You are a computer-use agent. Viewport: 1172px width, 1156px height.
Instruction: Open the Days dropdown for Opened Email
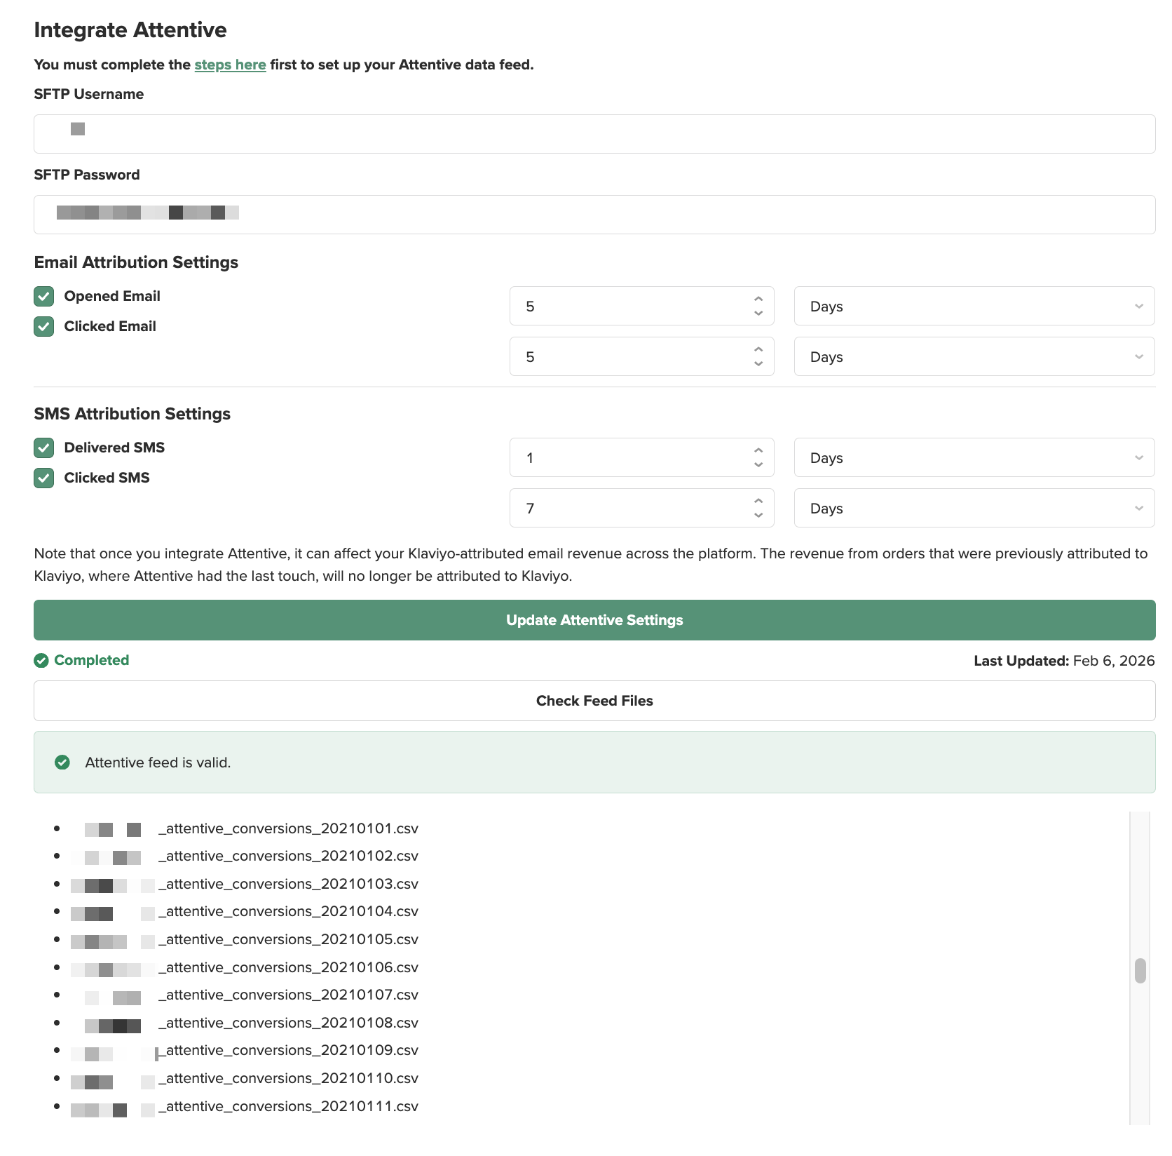click(974, 306)
